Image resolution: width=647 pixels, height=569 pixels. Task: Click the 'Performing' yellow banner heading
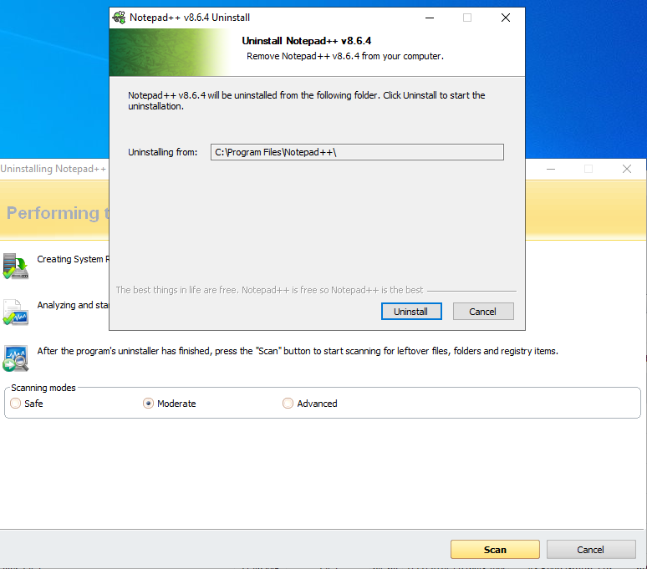click(58, 213)
